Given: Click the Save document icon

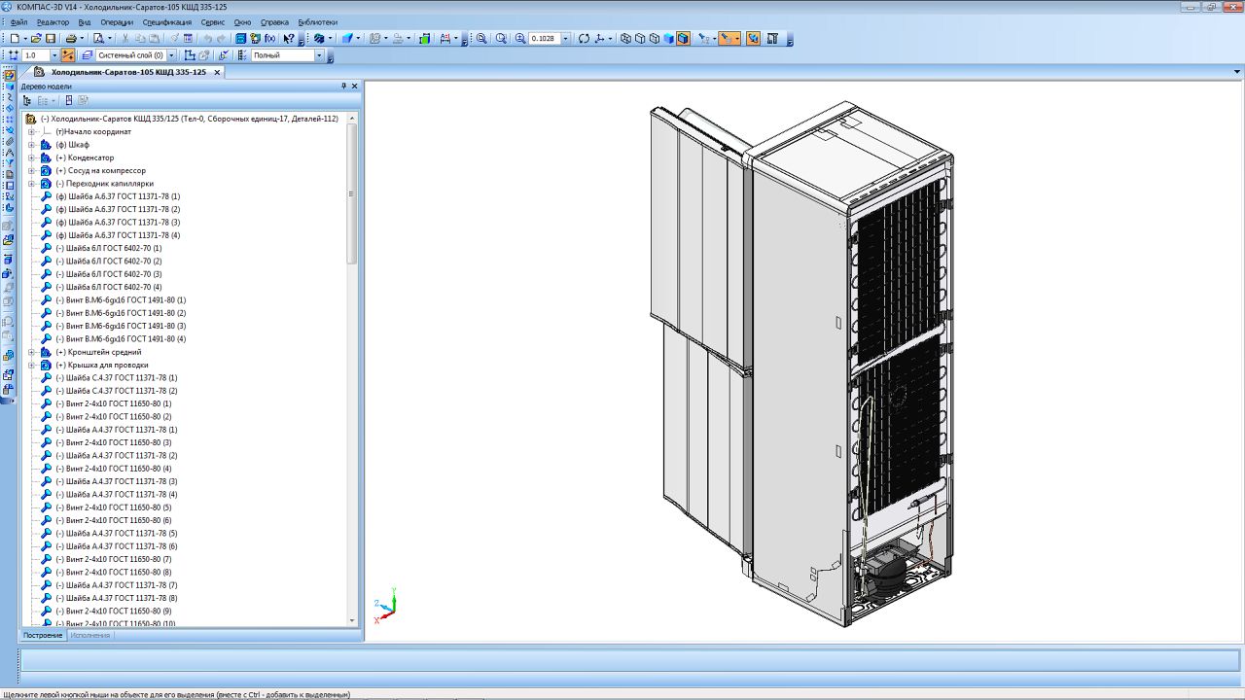Looking at the screenshot, I should tap(50, 39).
